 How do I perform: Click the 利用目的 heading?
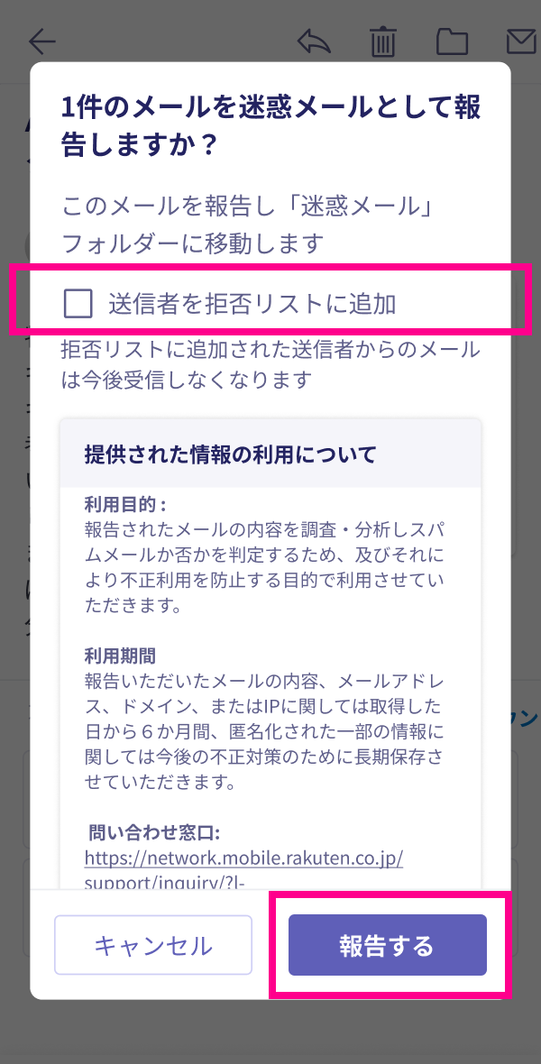click(125, 505)
